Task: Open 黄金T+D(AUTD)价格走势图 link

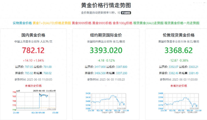Action: coord(52,23)
